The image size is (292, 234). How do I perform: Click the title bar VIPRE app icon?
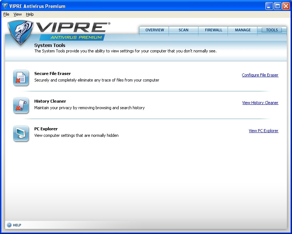pyautogui.click(x=5, y=6)
